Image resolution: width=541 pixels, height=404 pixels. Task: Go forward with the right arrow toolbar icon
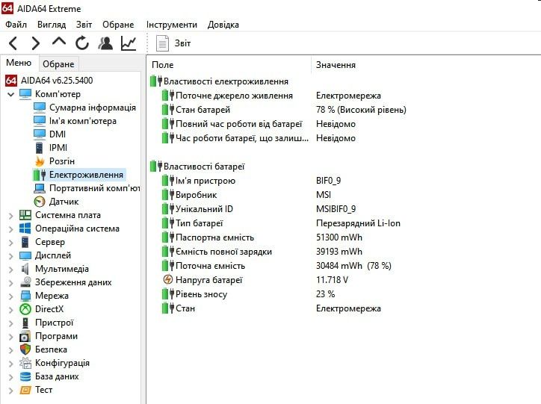pyautogui.click(x=36, y=43)
